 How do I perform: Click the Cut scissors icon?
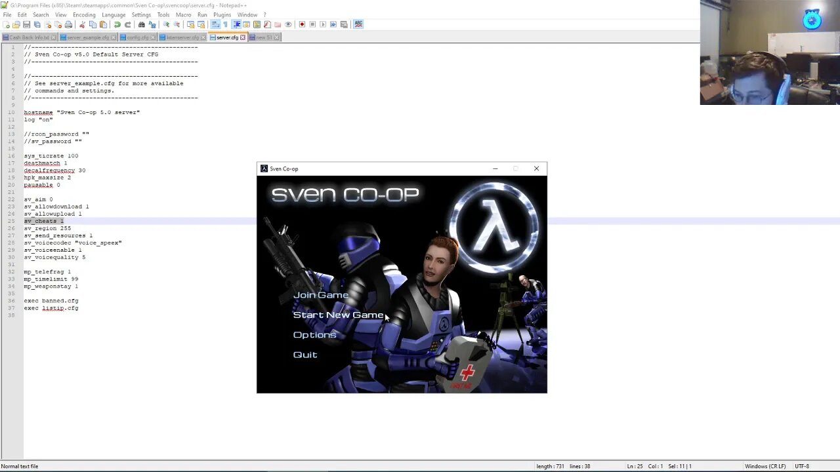point(83,24)
